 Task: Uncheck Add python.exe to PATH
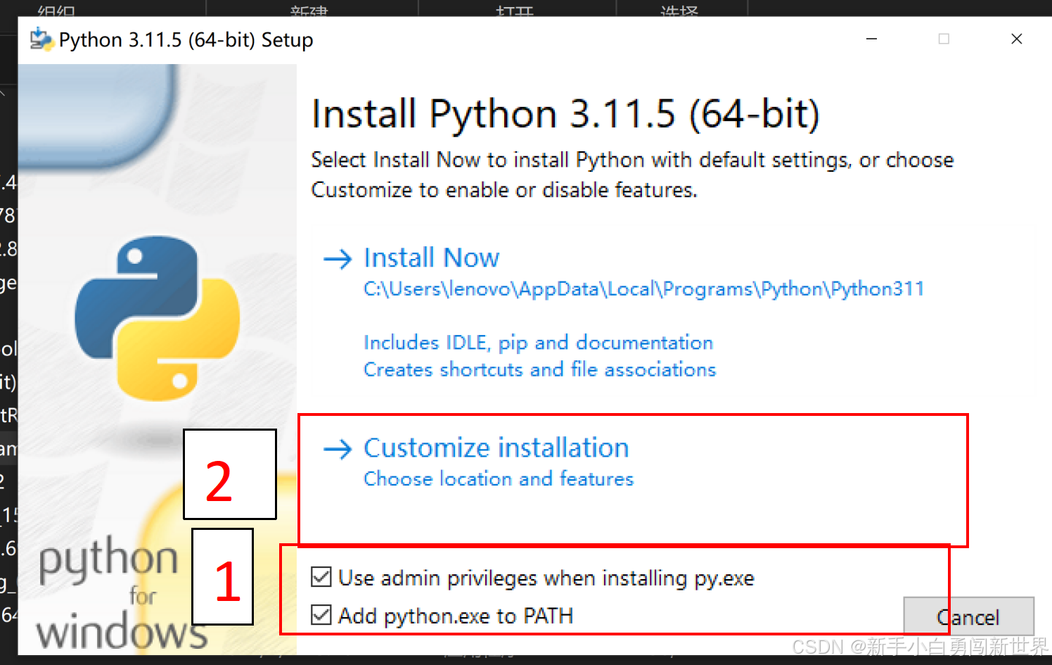[321, 614]
